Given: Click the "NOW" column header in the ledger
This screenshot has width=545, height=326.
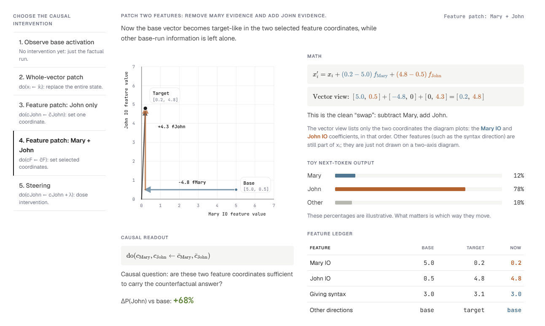Looking at the screenshot, I should pyautogui.click(x=515, y=248).
